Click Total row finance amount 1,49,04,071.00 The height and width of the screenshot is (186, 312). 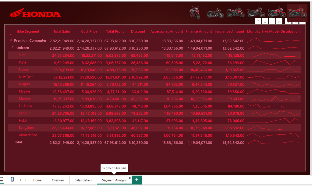[200, 143]
